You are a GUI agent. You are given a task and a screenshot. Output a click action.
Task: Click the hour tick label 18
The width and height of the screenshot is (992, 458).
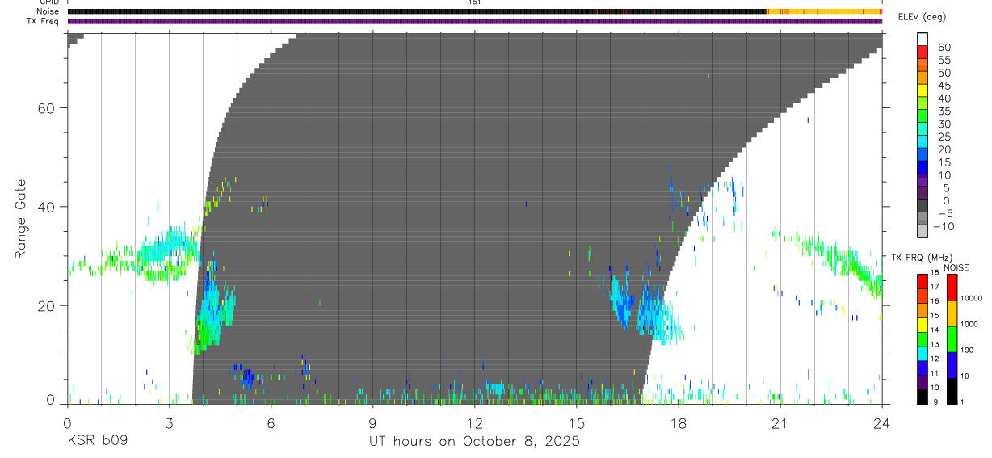679,422
